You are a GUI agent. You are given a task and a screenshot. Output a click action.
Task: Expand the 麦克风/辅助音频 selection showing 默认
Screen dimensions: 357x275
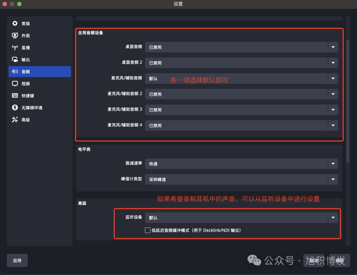pos(333,79)
